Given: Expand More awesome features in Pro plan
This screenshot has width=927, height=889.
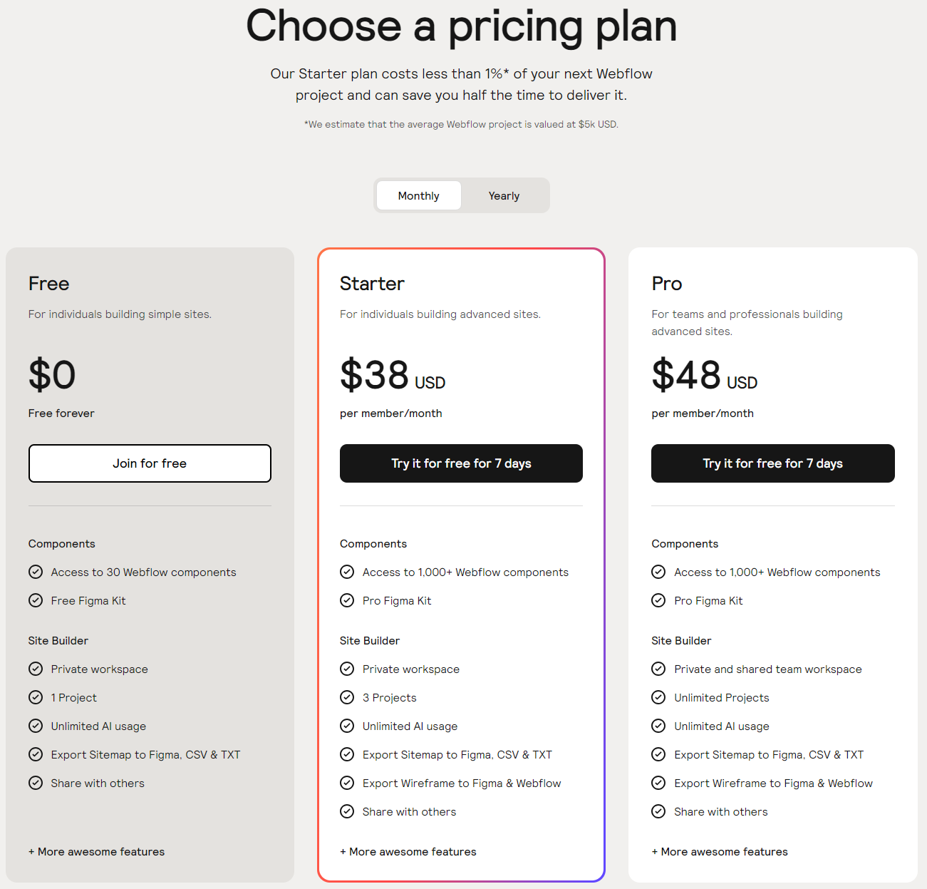Looking at the screenshot, I should click(x=720, y=851).
